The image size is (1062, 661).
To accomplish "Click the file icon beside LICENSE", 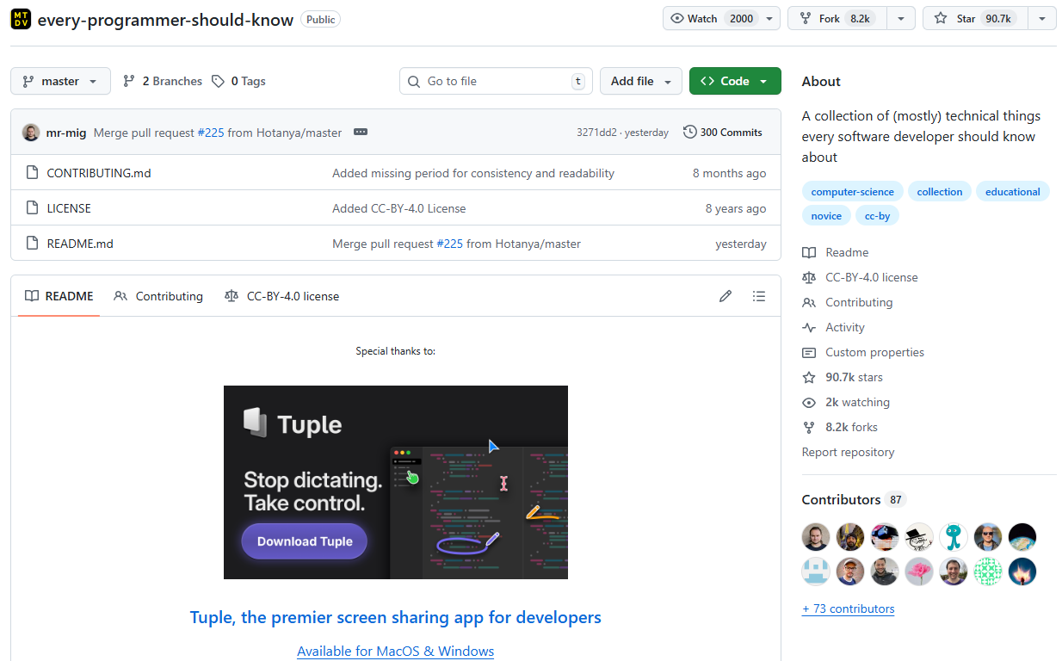I will pyautogui.click(x=32, y=208).
